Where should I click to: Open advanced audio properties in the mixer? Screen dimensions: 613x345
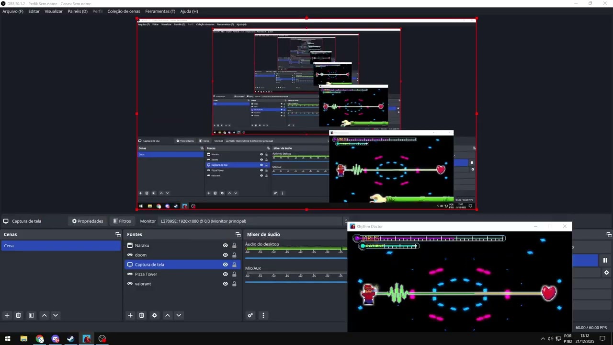(x=250, y=315)
